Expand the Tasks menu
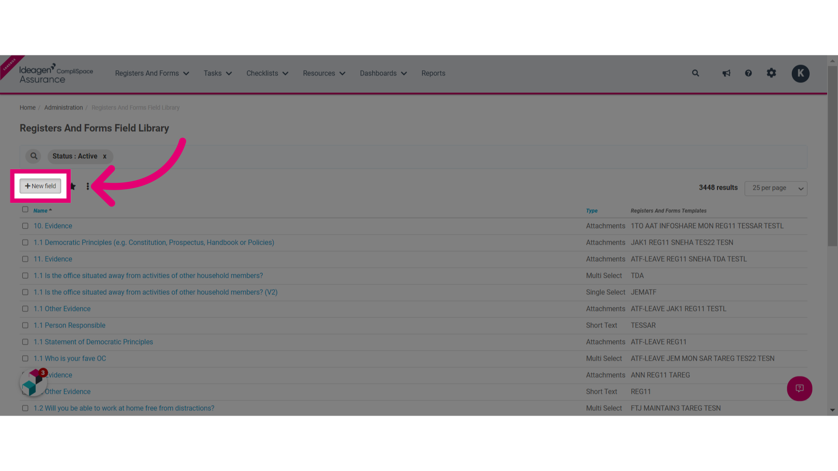The width and height of the screenshot is (838, 471). pyautogui.click(x=217, y=73)
